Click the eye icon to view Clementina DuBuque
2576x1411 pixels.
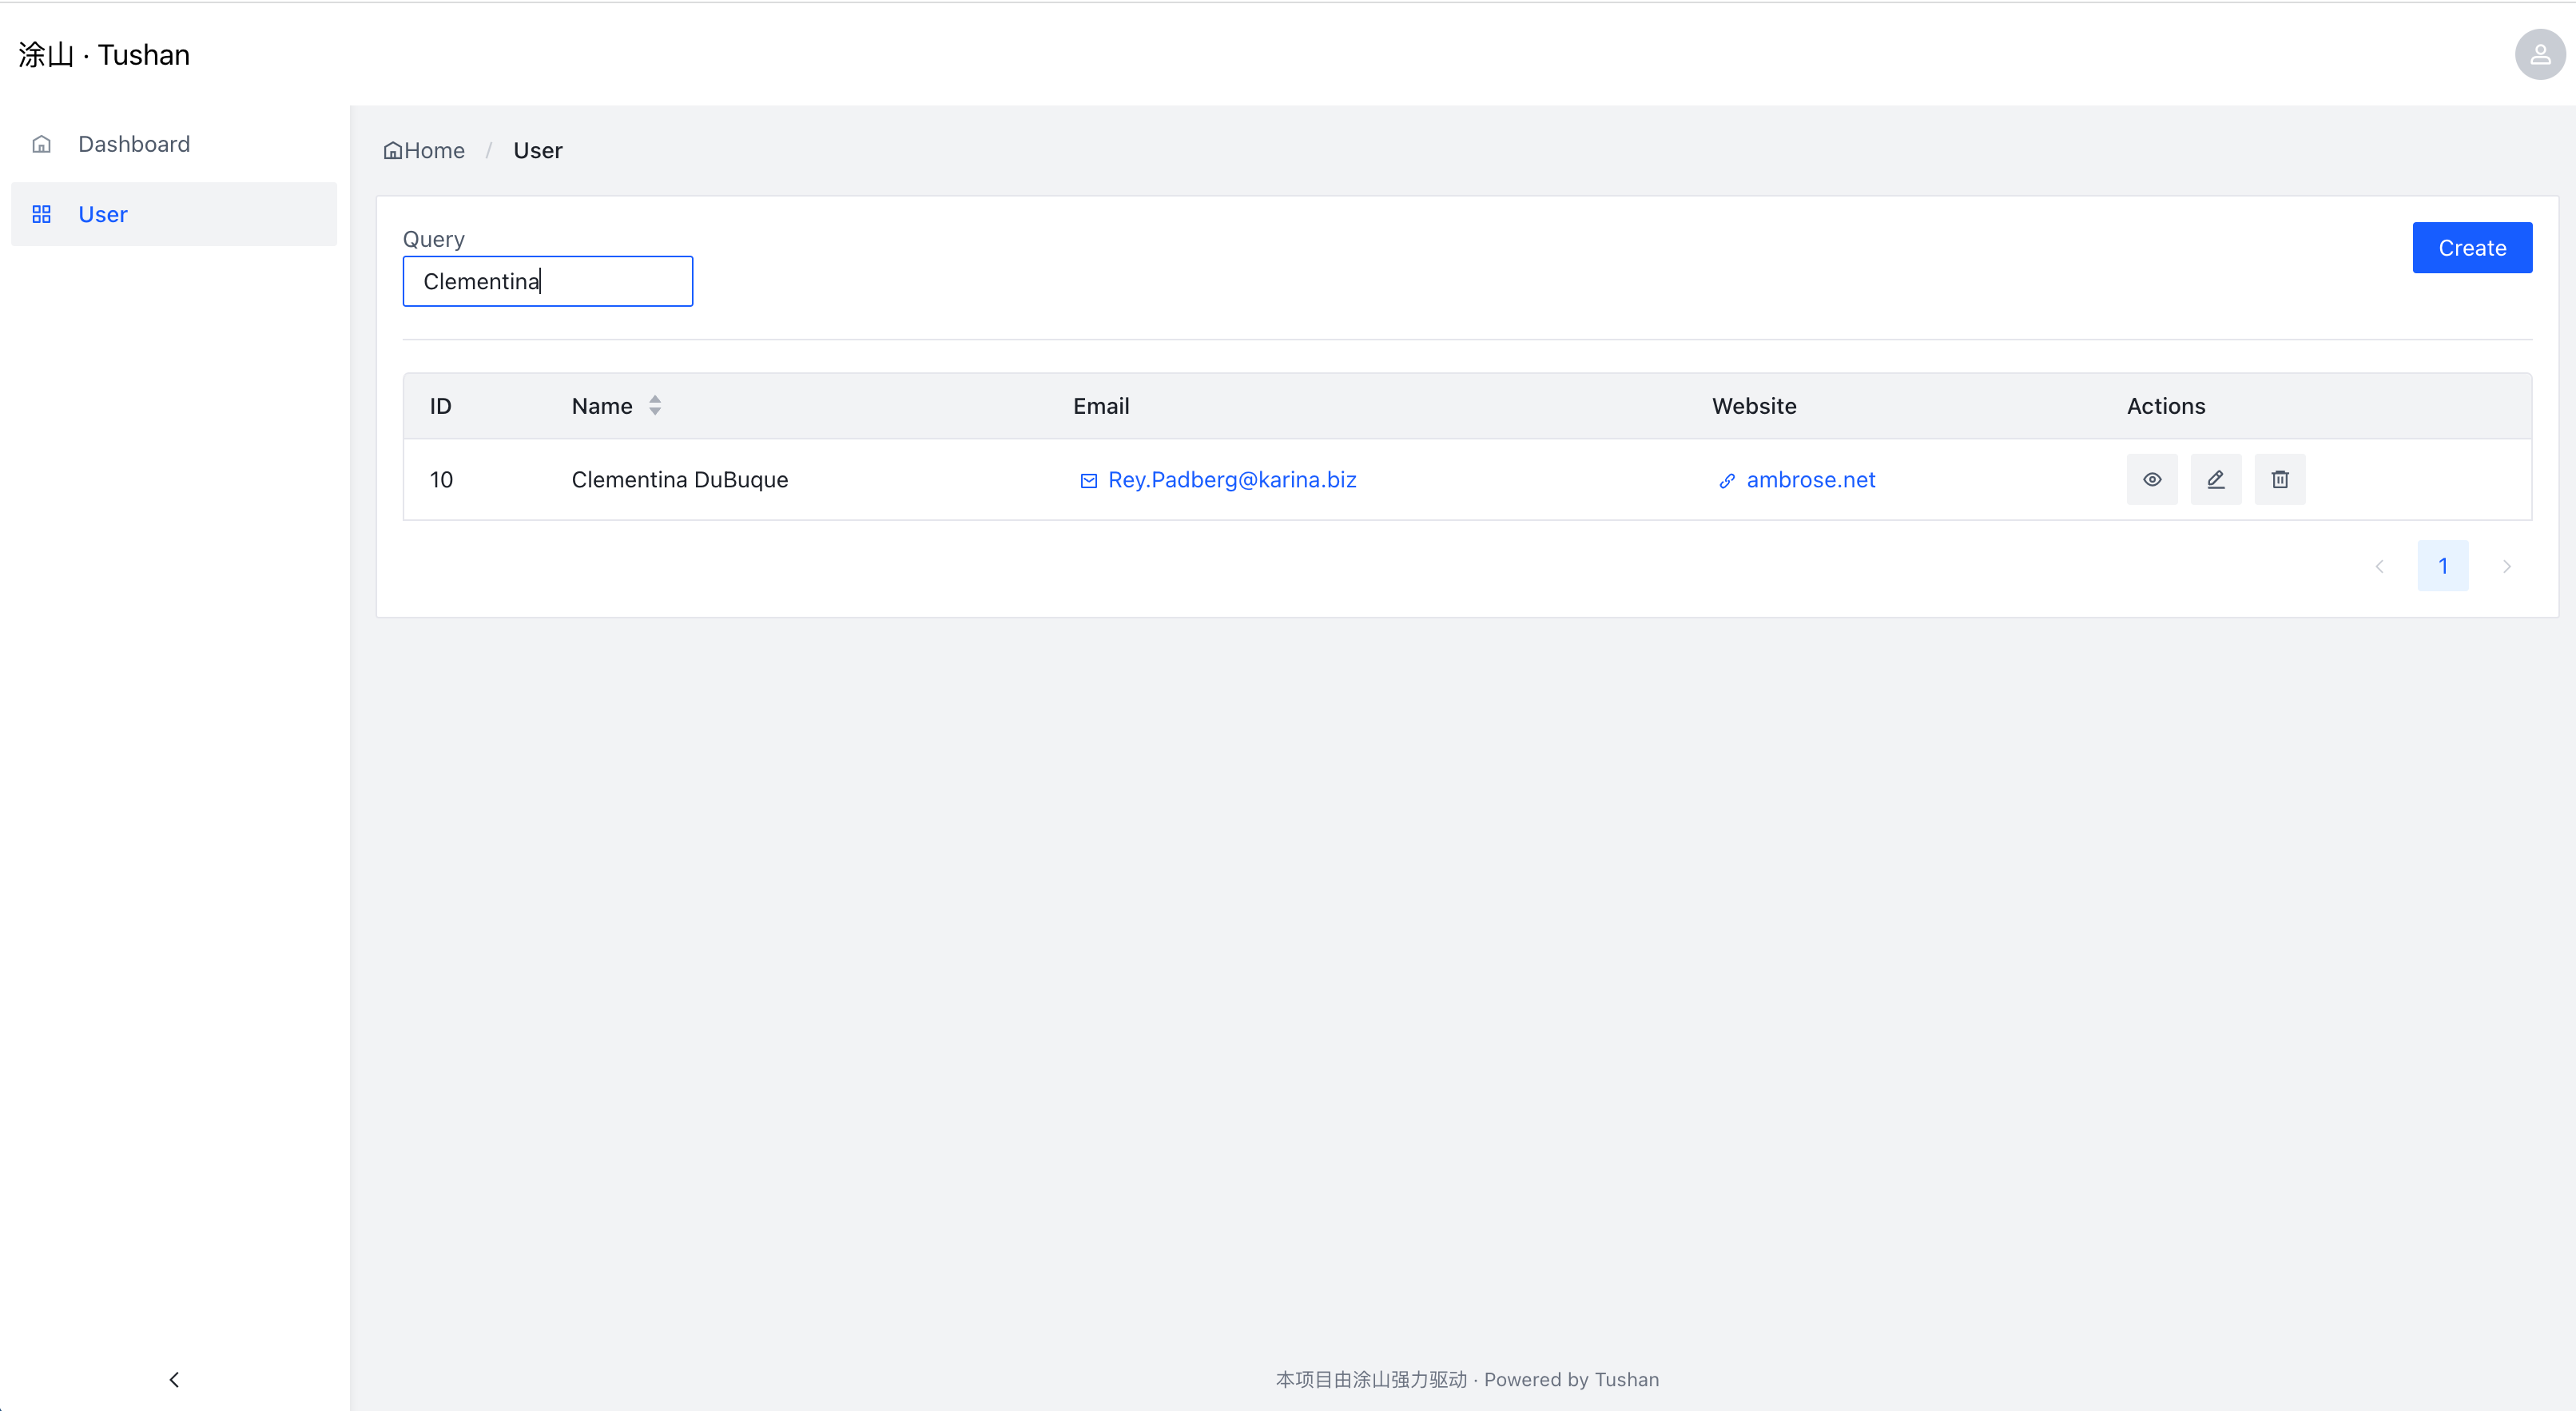pyautogui.click(x=2152, y=479)
